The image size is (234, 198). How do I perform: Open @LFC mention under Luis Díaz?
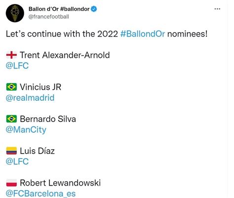click(17, 161)
